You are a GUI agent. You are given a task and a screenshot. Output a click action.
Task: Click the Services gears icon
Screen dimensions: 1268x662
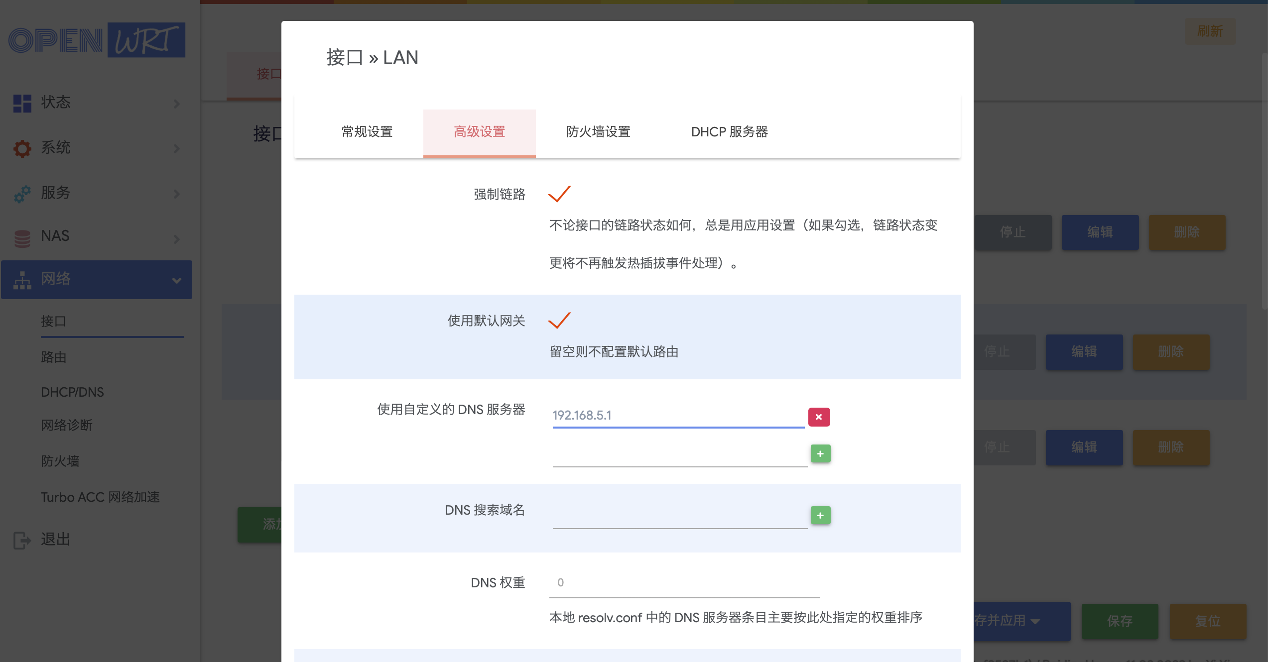pos(22,194)
